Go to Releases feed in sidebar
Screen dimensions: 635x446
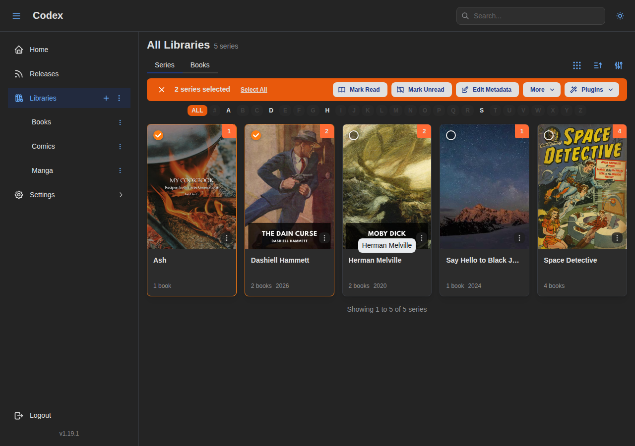tap(69, 74)
